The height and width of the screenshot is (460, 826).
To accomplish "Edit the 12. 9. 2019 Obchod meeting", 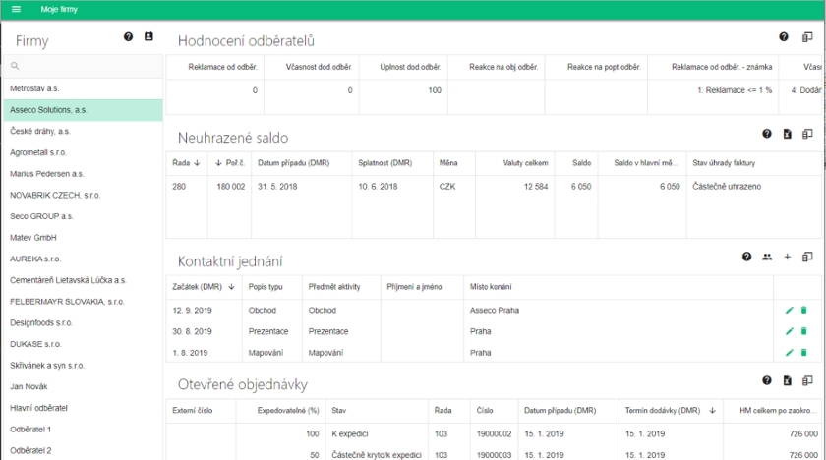I will [x=789, y=310].
